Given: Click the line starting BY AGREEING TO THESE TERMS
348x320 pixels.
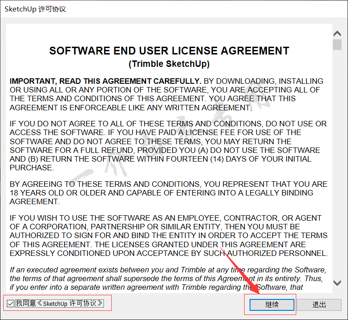Looking at the screenshot, I should [x=169, y=184].
